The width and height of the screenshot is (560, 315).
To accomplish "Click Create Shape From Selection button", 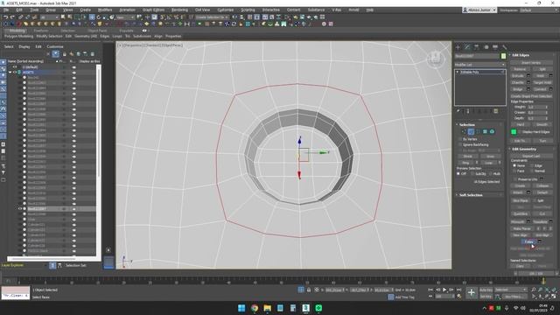I will 531,96.
